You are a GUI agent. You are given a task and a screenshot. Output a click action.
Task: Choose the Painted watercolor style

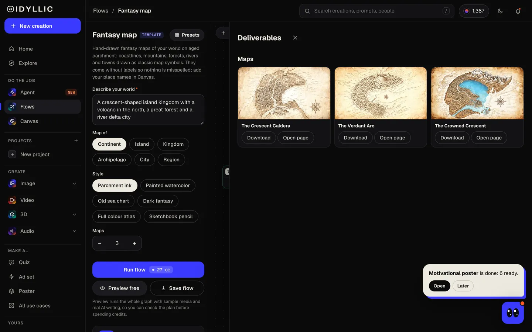[168, 186]
